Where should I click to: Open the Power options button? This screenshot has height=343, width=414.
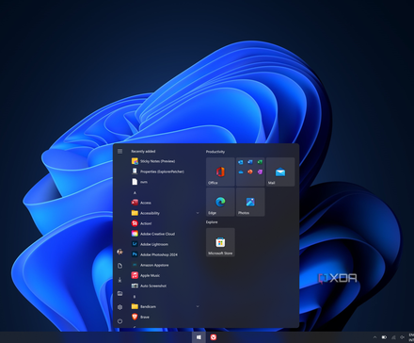tap(119, 321)
